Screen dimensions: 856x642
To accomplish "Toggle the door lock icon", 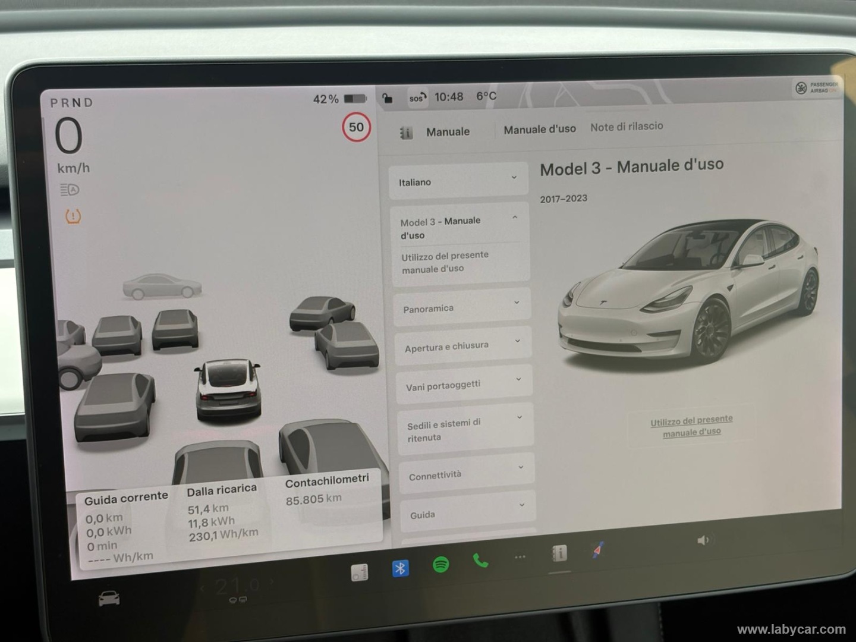I will pyautogui.click(x=387, y=98).
